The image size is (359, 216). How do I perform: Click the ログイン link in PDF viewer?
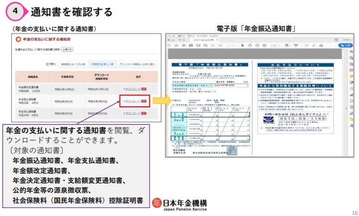[347, 39]
